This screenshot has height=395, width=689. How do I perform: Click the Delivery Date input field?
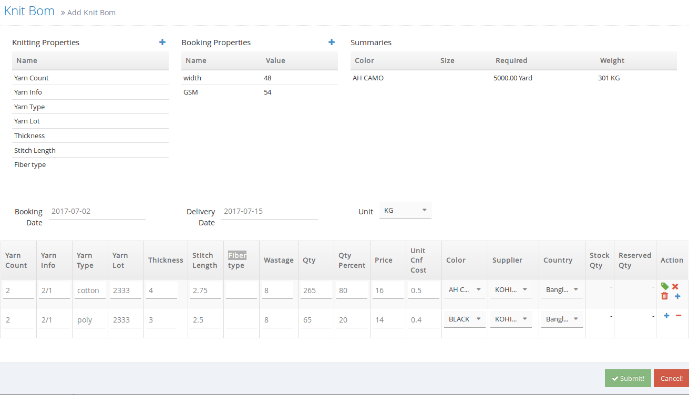pyautogui.click(x=269, y=212)
